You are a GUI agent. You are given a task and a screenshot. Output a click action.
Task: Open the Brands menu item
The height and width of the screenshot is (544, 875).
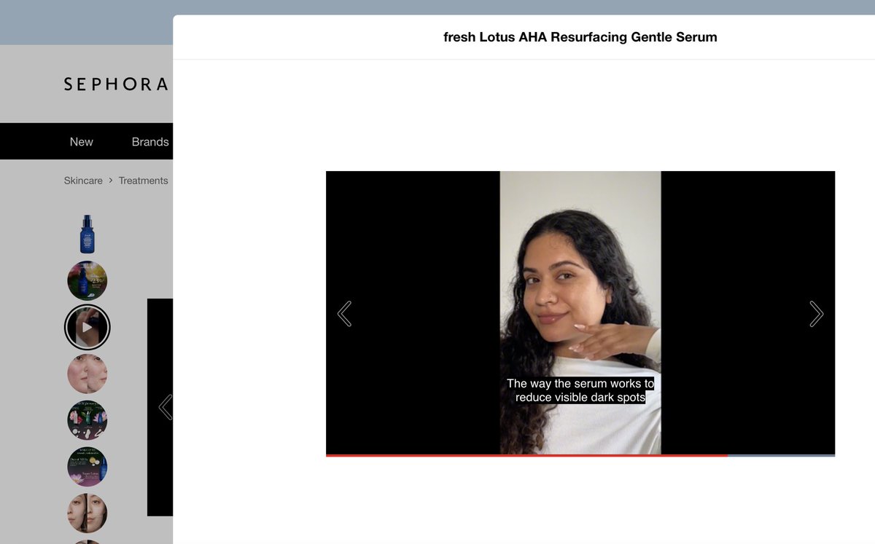pos(150,142)
